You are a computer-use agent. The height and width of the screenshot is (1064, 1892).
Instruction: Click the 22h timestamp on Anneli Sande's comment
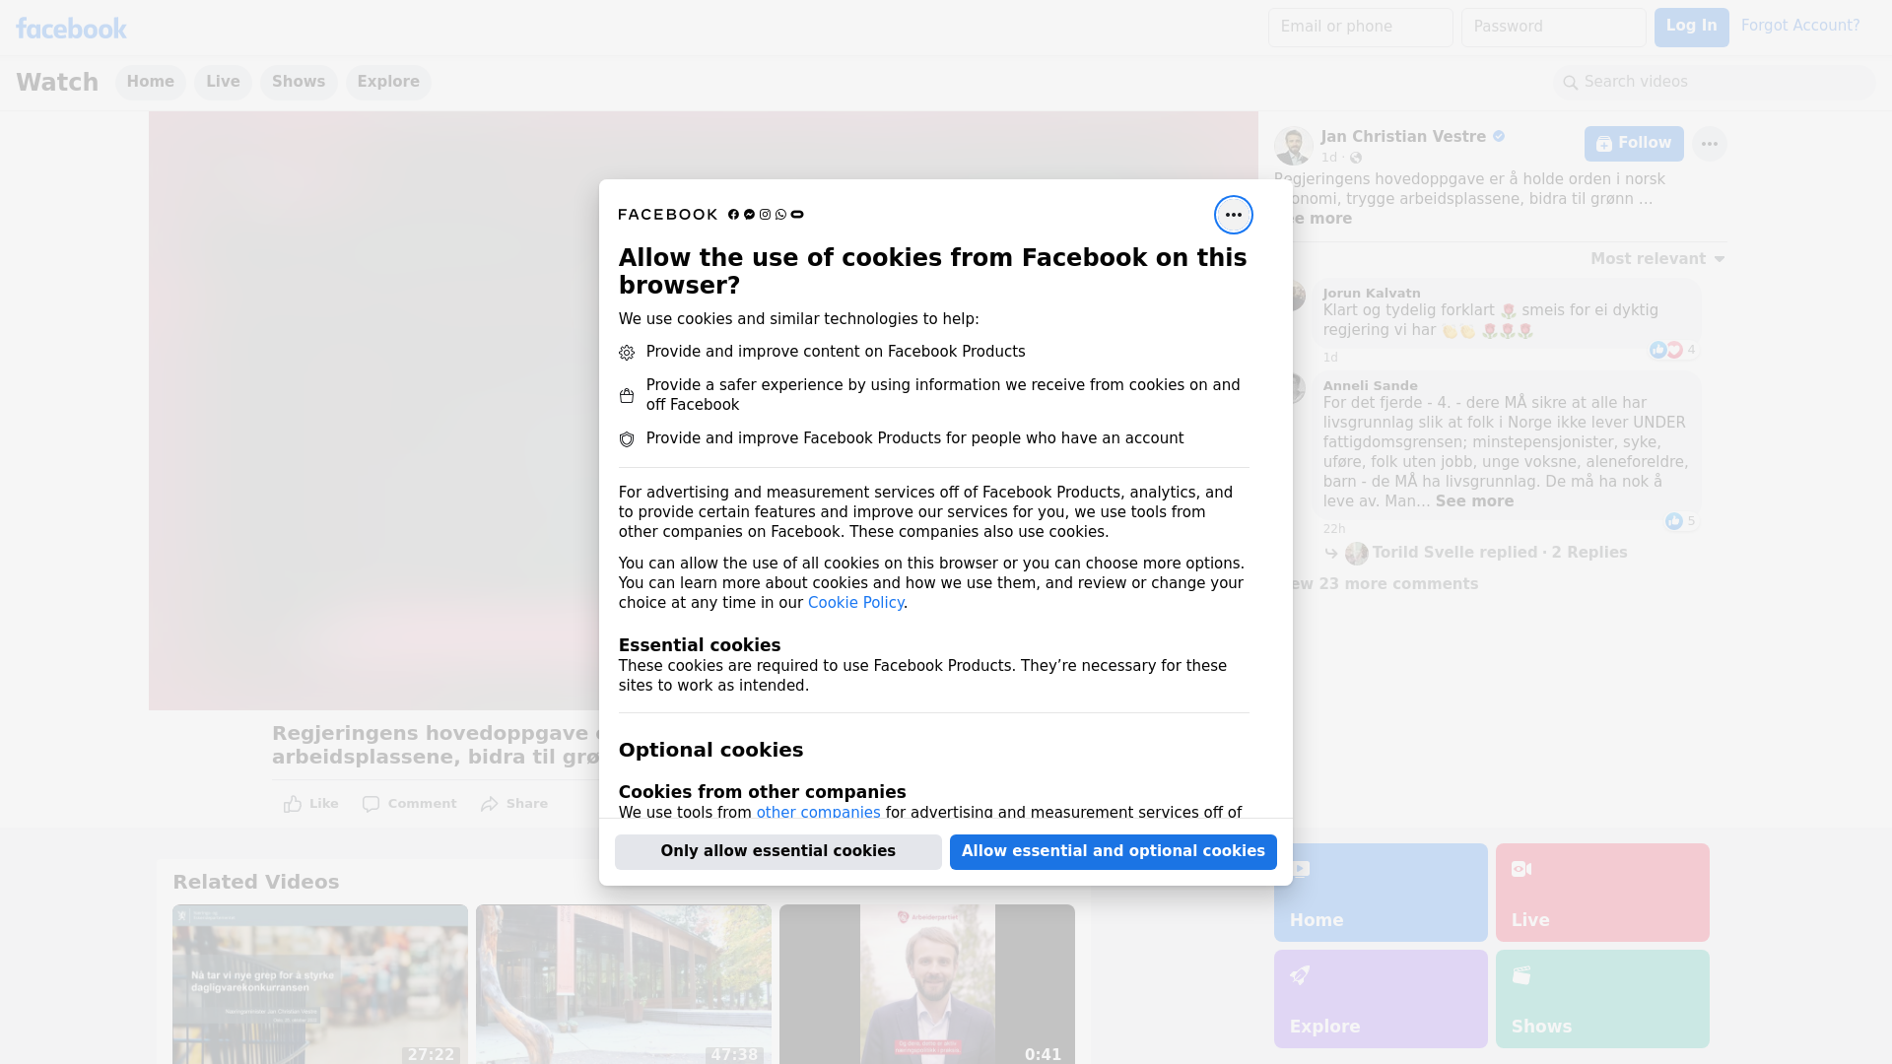1334,529
